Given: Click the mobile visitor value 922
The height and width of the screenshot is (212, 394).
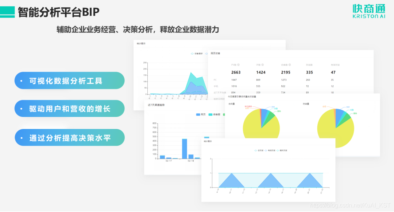Looking at the screenshot, I should click(x=283, y=86).
